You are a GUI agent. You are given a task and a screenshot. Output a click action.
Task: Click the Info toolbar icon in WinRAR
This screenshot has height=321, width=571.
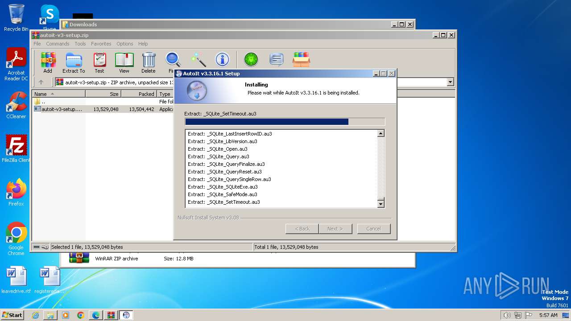(222, 59)
